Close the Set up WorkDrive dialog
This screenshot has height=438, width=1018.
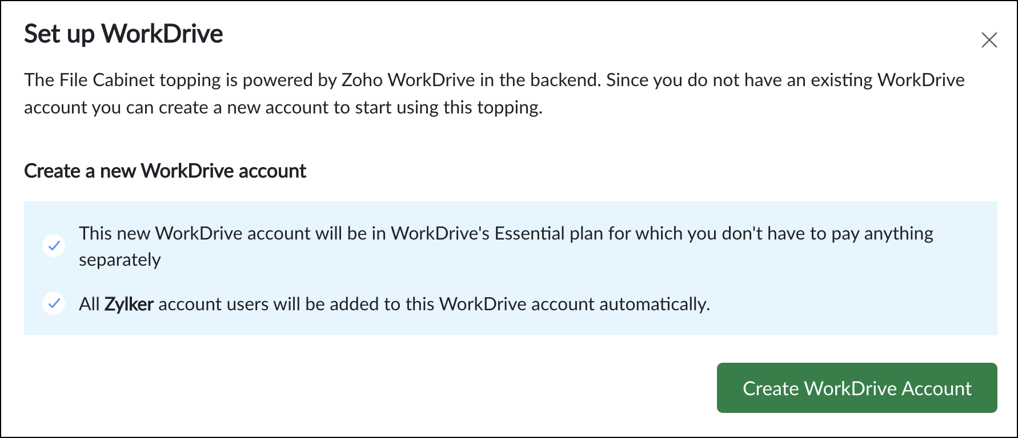989,40
